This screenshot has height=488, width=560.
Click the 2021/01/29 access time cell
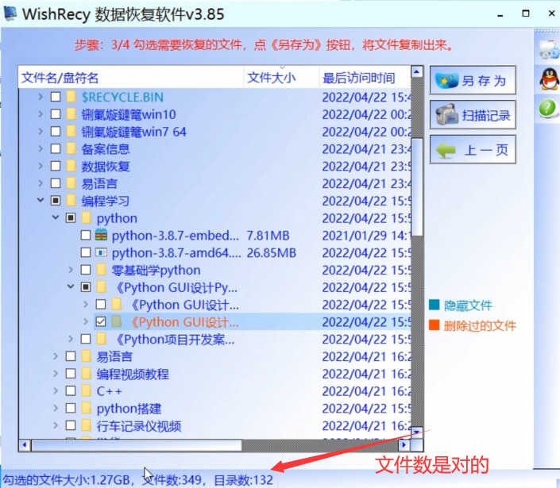pos(366,236)
